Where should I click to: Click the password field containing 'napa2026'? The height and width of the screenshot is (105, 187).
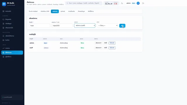(x=62, y=26)
